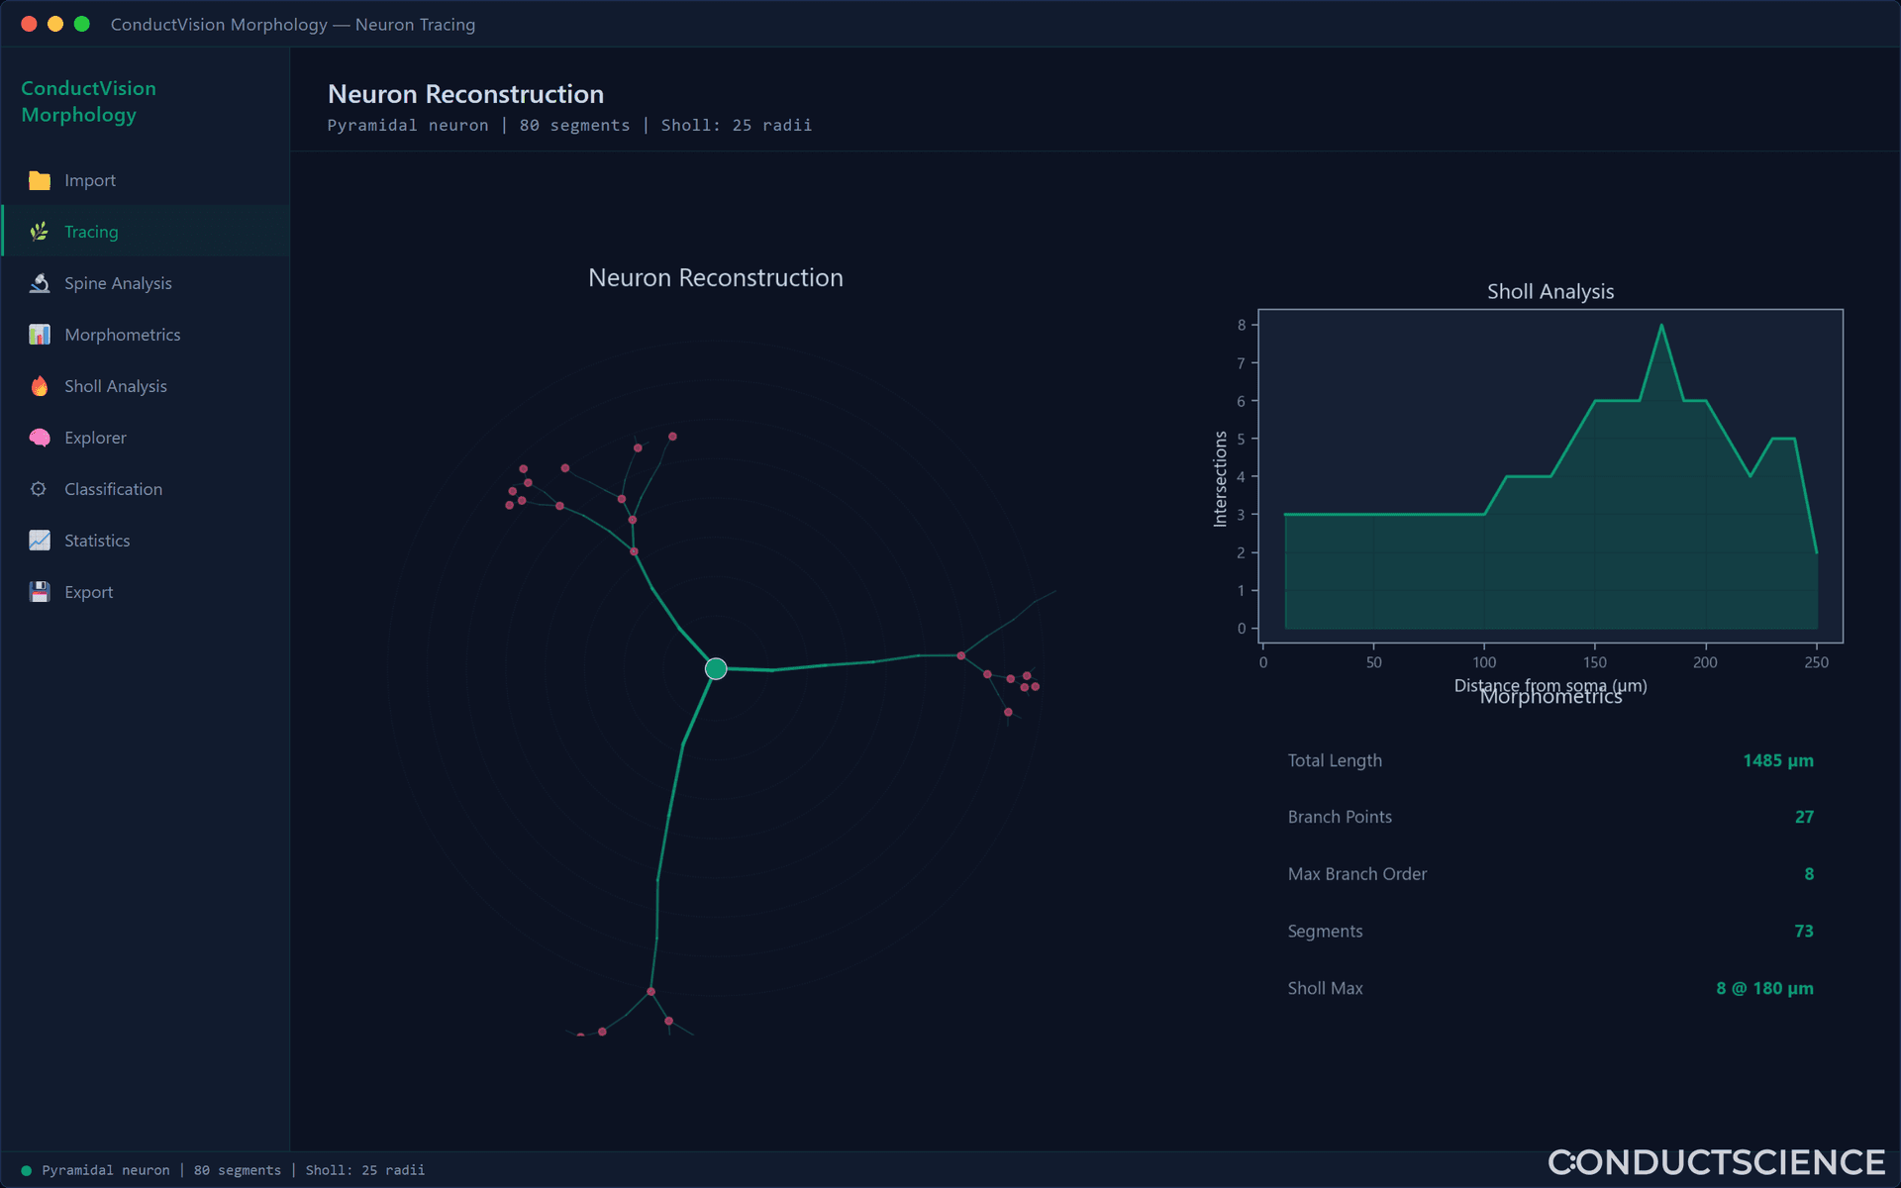Screen dimensions: 1901x1188
Task: Select the Branch Points value 27
Action: click(x=1804, y=817)
